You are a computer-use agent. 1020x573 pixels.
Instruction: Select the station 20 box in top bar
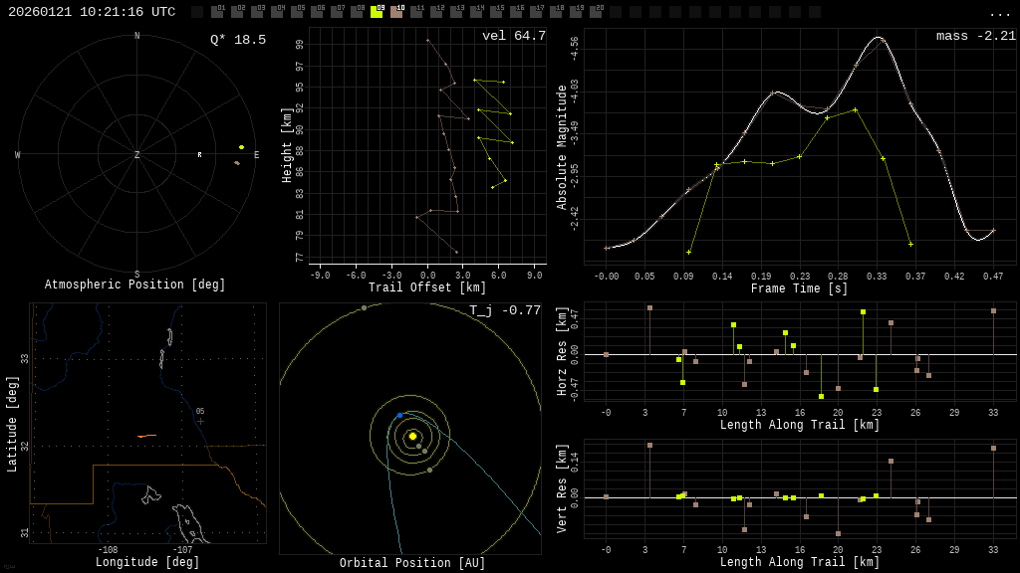[x=596, y=12]
